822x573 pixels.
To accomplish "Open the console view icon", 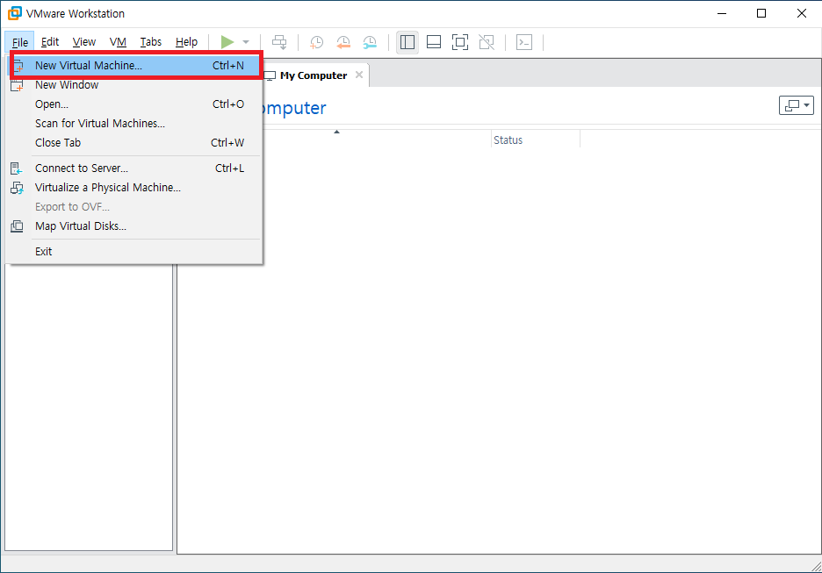I will pos(524,42).
